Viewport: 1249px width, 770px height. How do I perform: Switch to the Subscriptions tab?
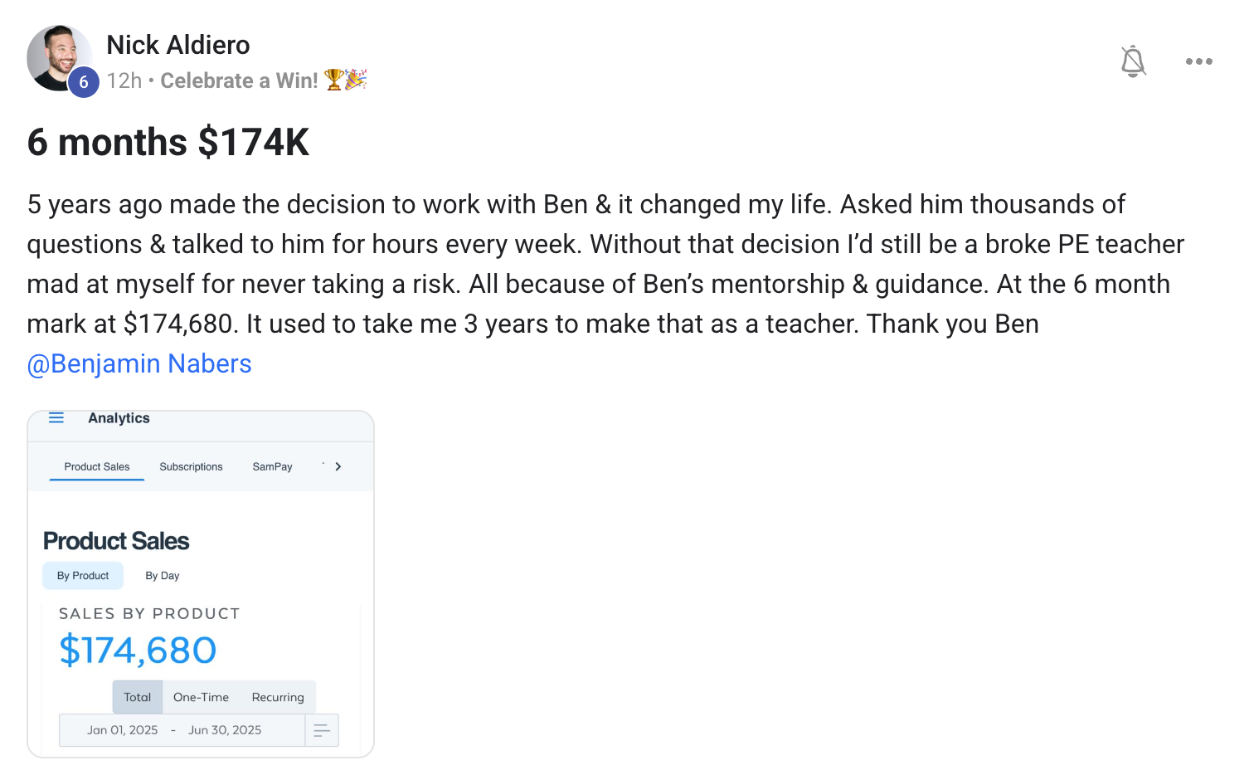pyautogui.click(x=191, y=467)
